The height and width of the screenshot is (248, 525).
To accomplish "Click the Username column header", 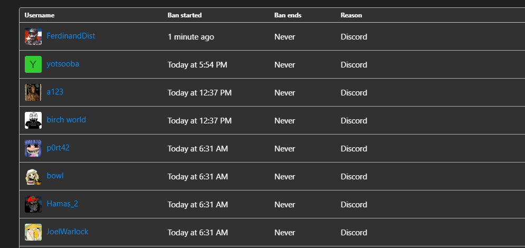I will point(40,15).
